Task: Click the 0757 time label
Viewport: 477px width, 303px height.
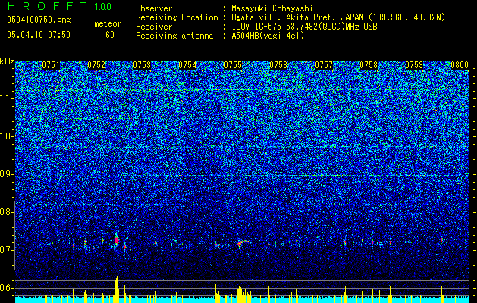Action: click(324, 65)
